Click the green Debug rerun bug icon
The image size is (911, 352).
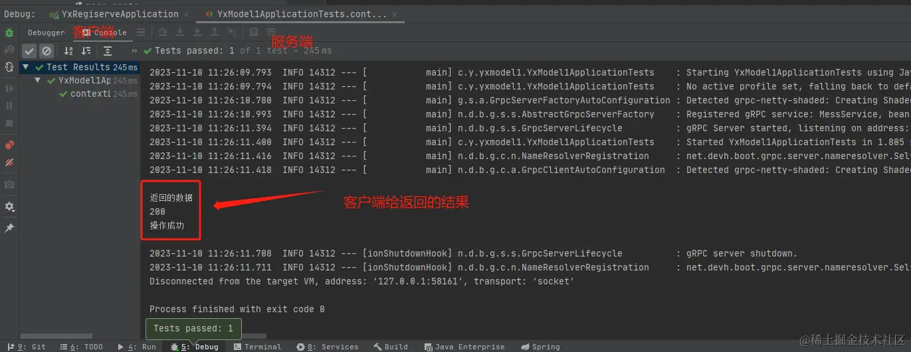click(9, 32)
